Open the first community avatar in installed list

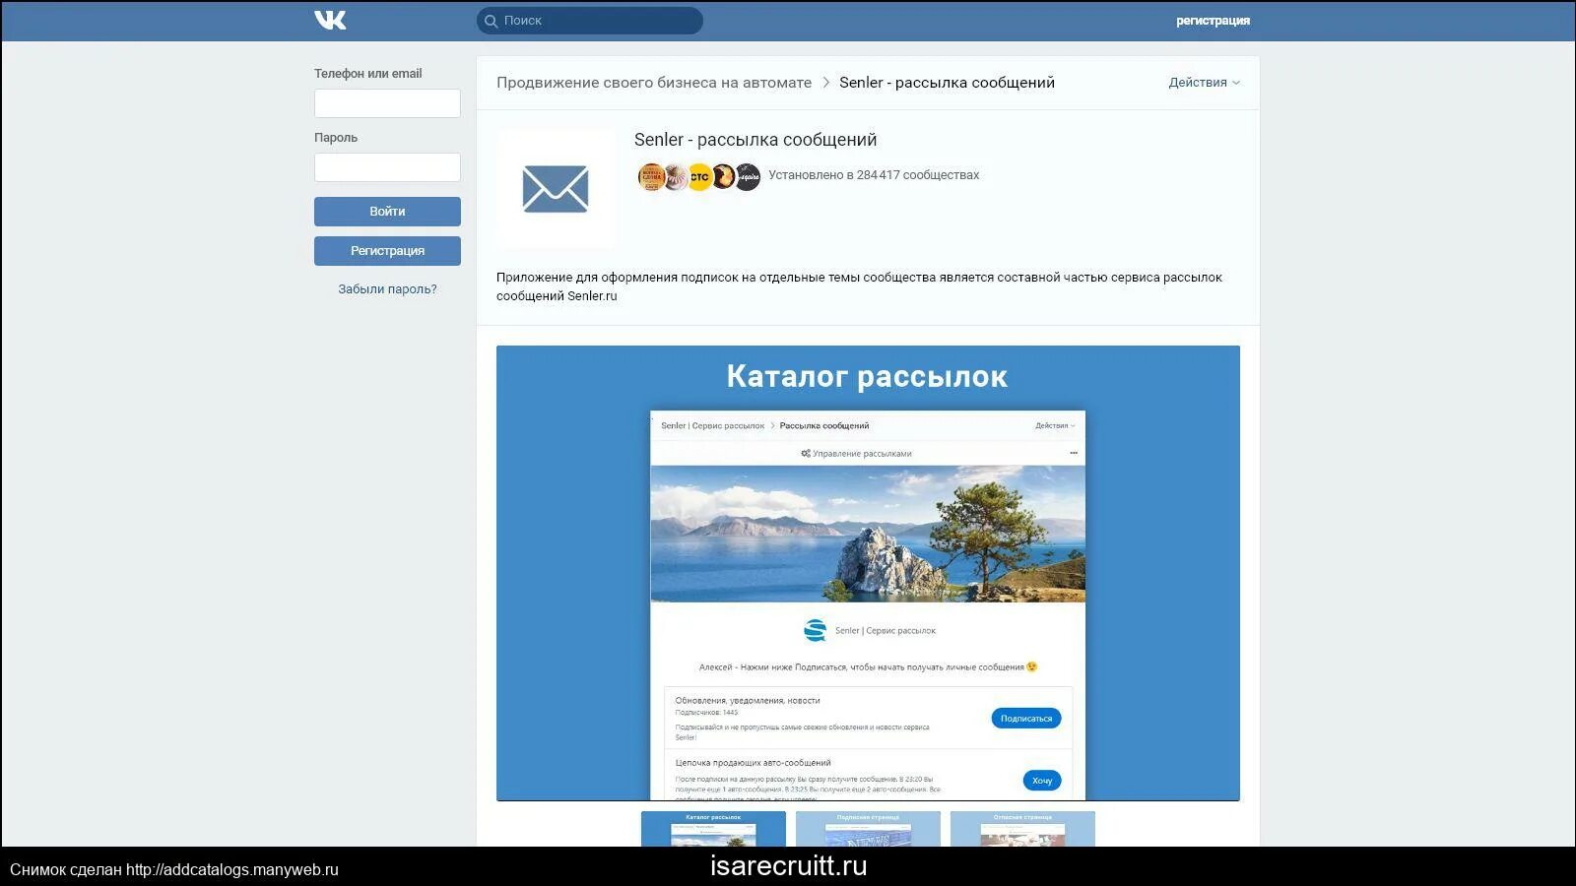pyautogui.click(x=651, y=177)
